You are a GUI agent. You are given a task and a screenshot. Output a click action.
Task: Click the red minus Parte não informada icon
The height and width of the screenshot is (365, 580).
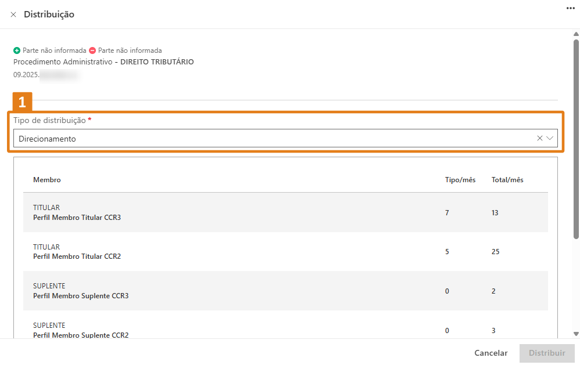92,50
